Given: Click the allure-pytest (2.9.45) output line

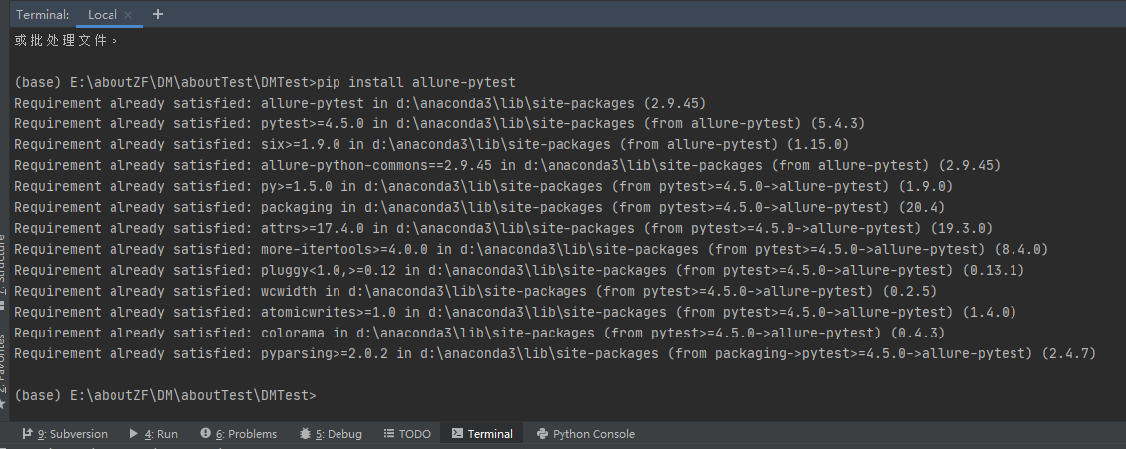Looking at the screenshot, I should coord(360,104).
